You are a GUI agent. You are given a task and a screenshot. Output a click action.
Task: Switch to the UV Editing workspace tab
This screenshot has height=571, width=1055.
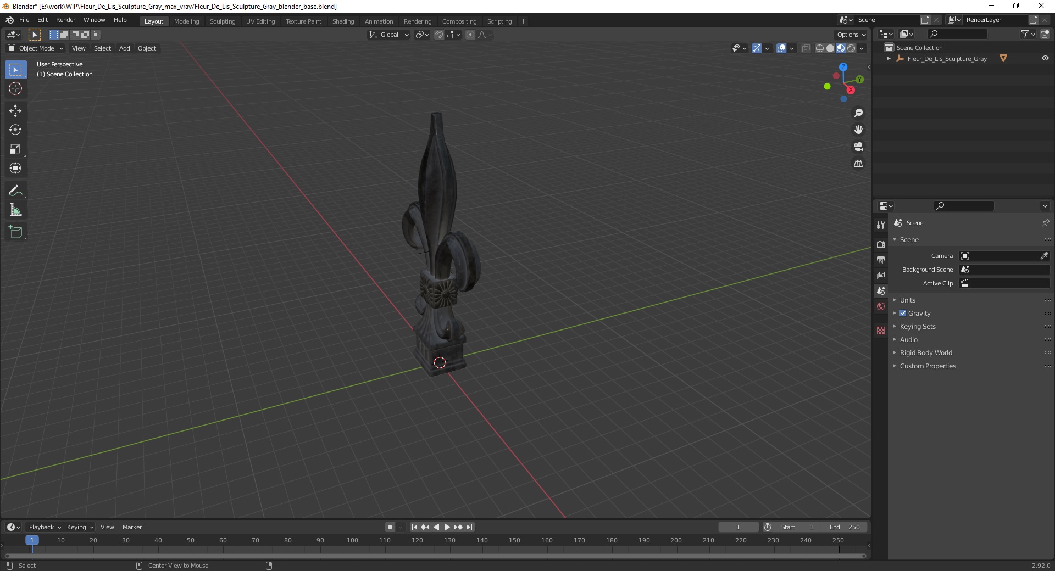click(x=260, y=21)
